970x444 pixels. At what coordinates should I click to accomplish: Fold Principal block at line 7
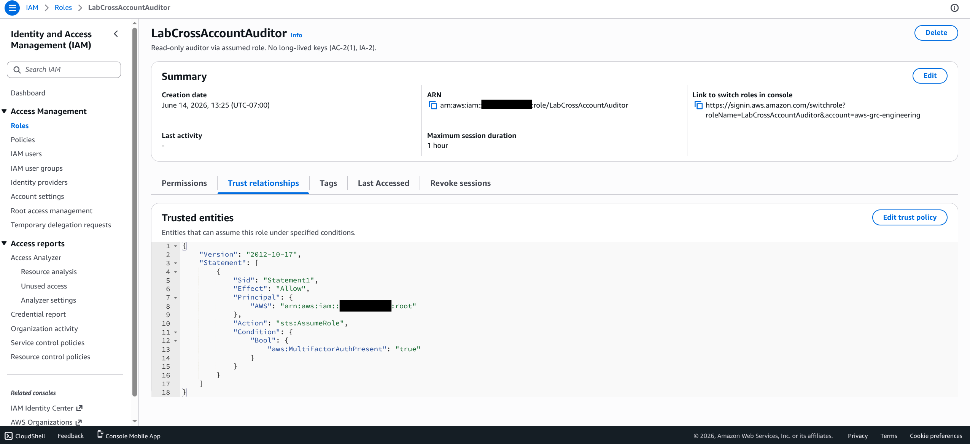tap(175, 298)
